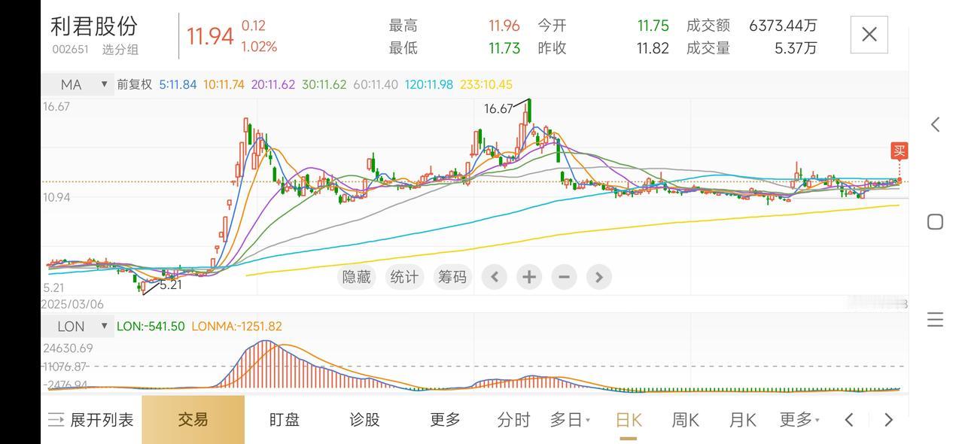Tap the red 买 buy marker icon
962x444 pixels.
(x=899, y=151)
